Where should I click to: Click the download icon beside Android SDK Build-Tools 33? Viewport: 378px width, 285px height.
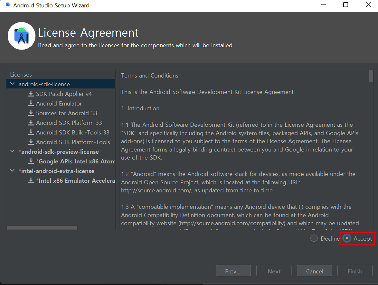(x=31, y=132)
